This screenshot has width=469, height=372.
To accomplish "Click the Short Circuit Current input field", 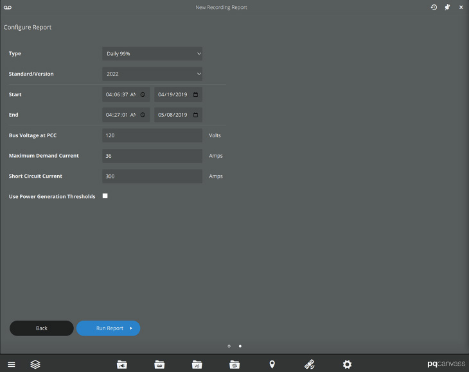I will [152, 176].
